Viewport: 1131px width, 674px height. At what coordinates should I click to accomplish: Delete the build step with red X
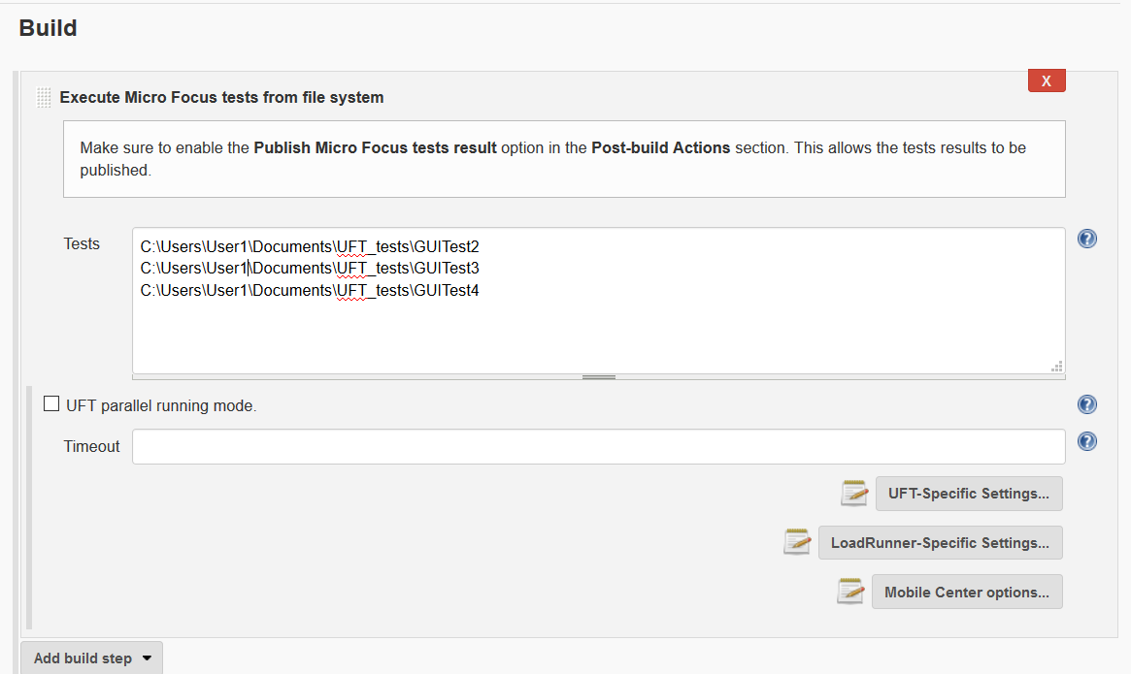tap(1046, 81)
